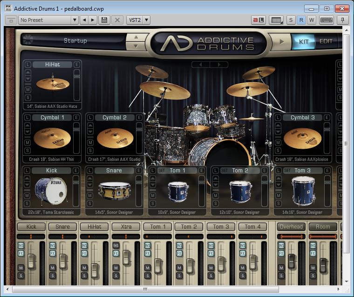The height and width of the screenshot is (297, 354).
Task: Switch to the KIT tab
Action: pyautogui.click(x=303, y=42)
